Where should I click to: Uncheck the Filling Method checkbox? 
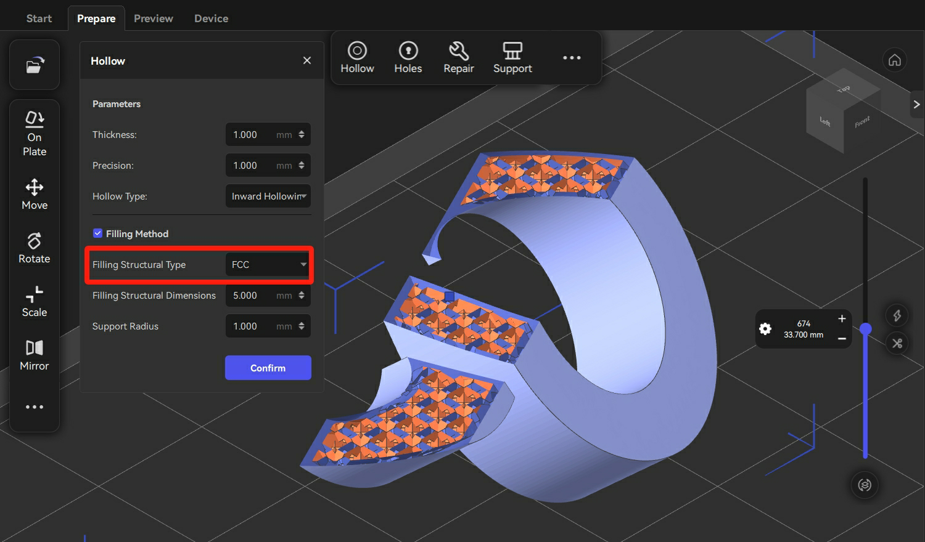pos(97,233)
